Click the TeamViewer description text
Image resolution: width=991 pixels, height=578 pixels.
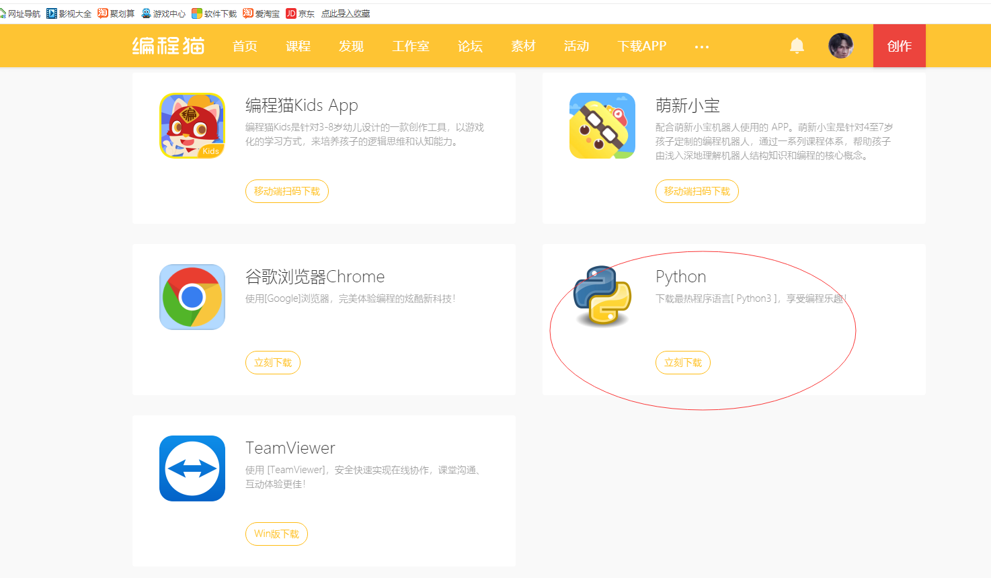coord(364,477)
